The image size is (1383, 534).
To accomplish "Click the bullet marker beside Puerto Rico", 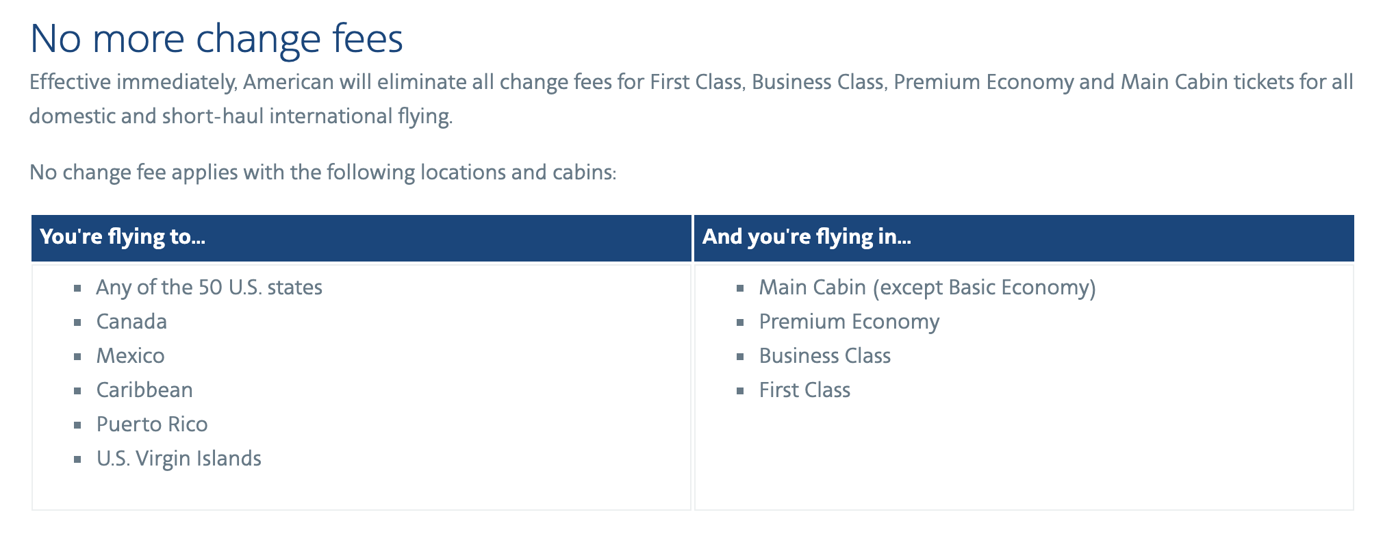I will click(78, 425).
